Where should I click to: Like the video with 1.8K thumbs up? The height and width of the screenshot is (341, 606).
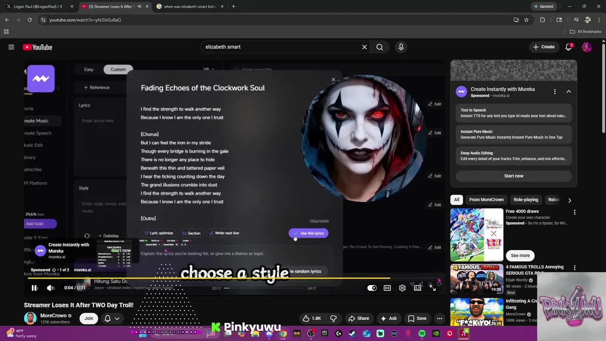312,318
